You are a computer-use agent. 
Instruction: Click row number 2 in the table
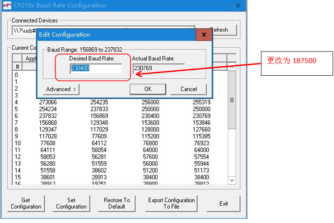tap(16, 89)
